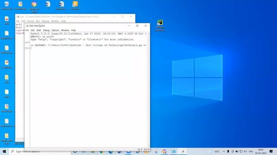Click the 'Ln: 5' status bar entry
Image resolution: width=277 pixels, height=155 pixels.
(x=140, y=149)
